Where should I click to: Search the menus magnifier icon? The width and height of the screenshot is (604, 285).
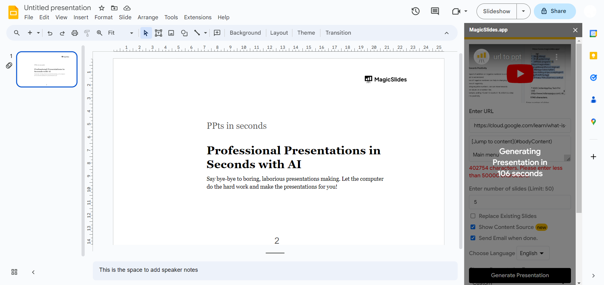[x=17, y=33]
